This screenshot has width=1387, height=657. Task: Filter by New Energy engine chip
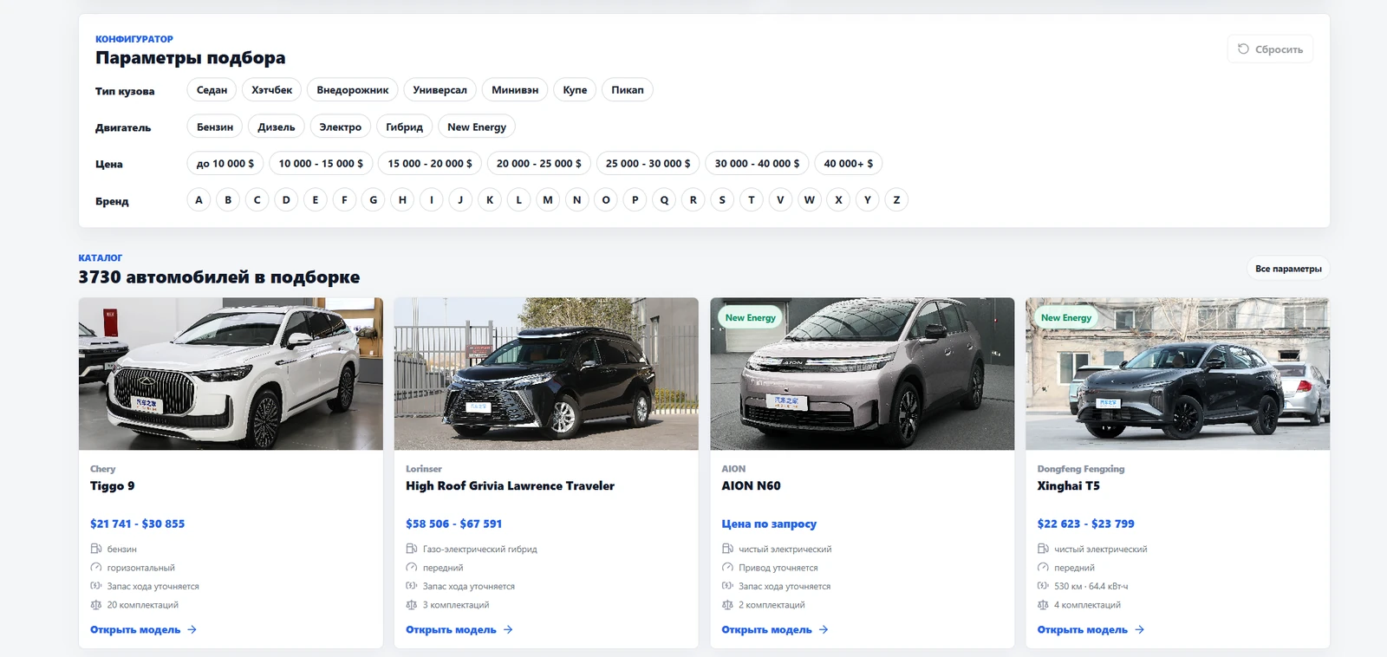477,127
